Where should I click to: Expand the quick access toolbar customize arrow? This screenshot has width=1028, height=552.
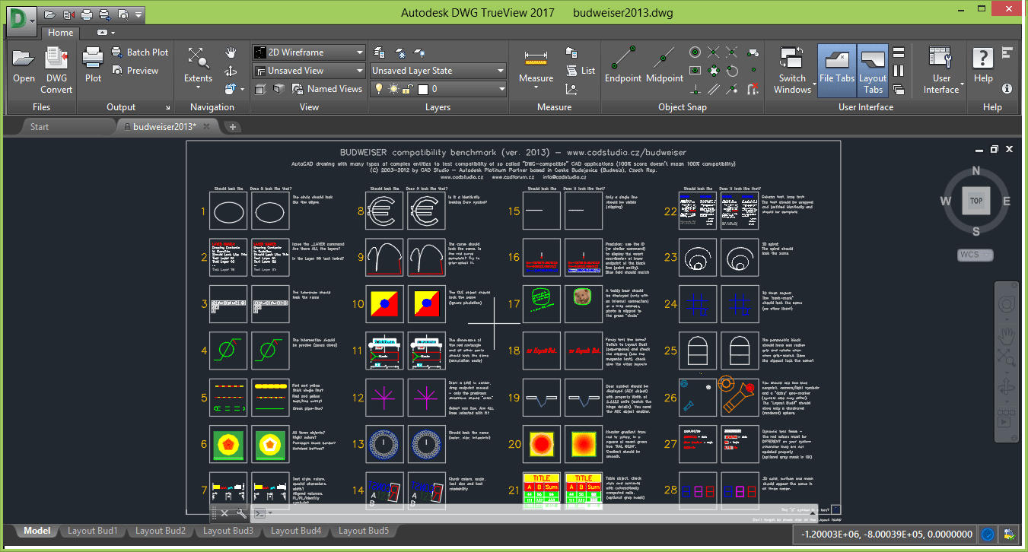coord(138,14)
